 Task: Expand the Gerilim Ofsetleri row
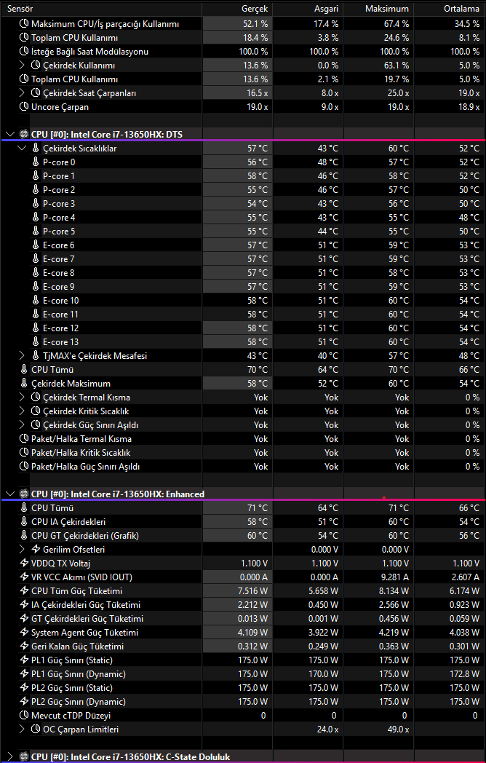(x=21, y=549)
